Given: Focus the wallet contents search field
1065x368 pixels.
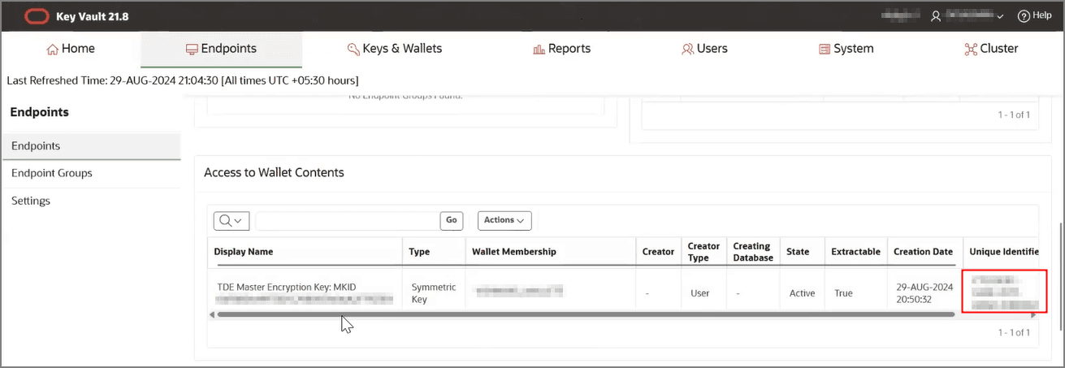Looking at the screenshot, I should [348, 220].
